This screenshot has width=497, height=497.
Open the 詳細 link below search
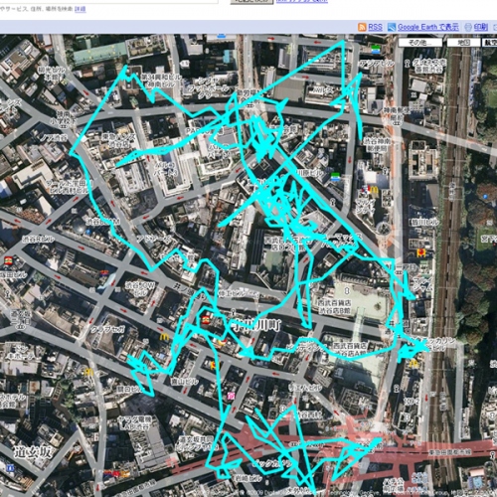(x=81, y=9)
